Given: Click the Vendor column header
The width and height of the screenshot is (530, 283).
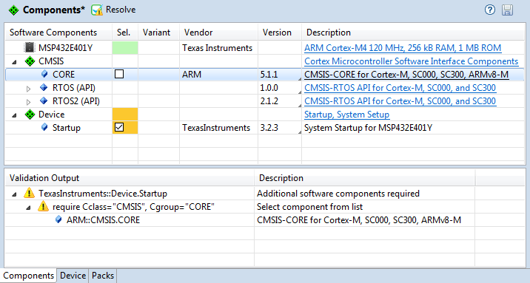Looking at the screenshot, I should [218, 33].
